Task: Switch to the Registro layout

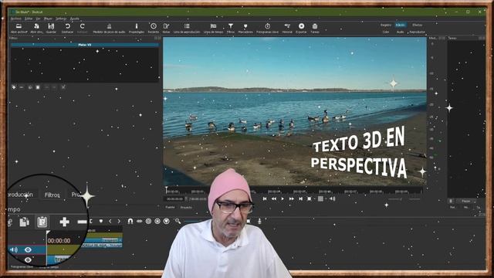Action: tap(386, 25)
